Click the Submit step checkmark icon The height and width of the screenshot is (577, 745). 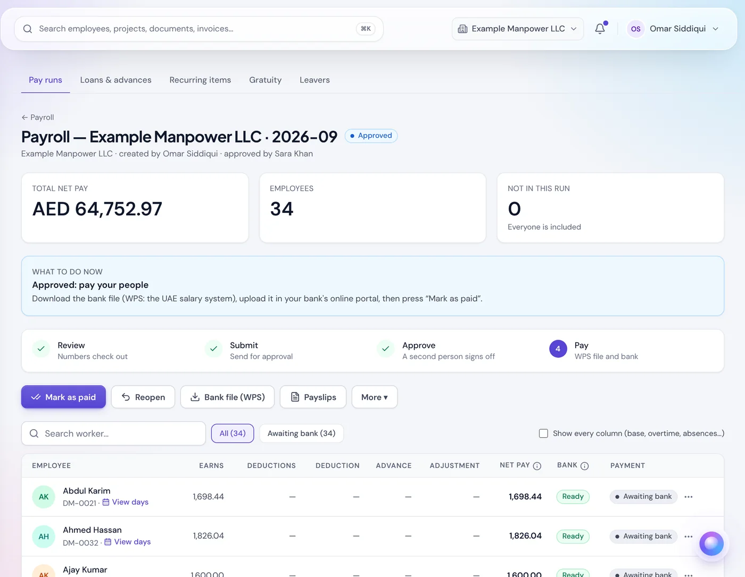coord(213,349)
